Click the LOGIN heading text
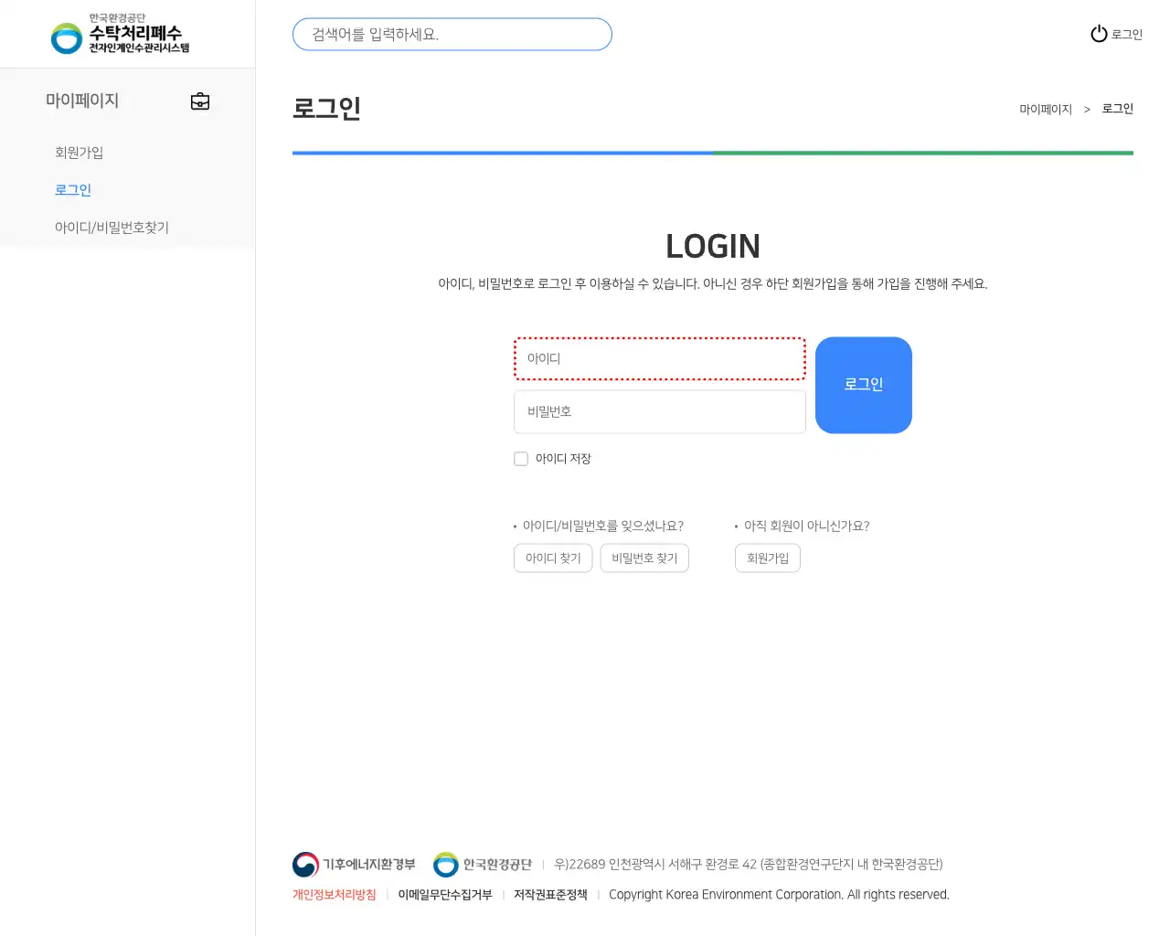Screen dimensions: 1170x936 (713, 247)
